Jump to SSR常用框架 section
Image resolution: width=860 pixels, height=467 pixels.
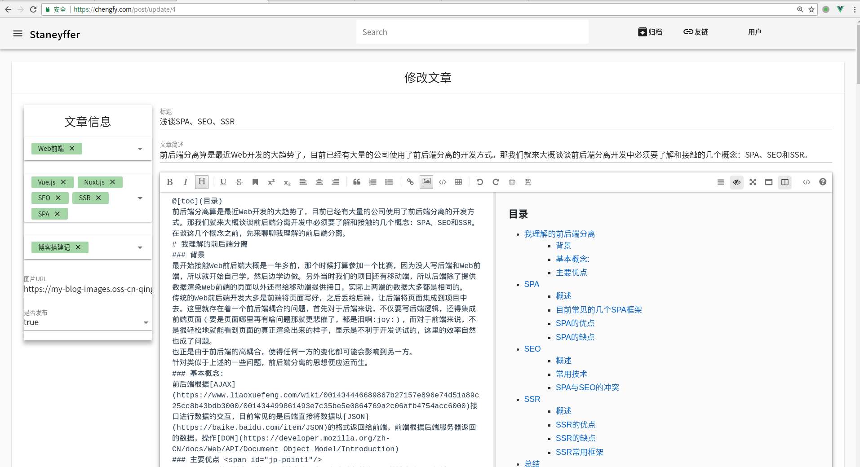(x=580, y=452)
